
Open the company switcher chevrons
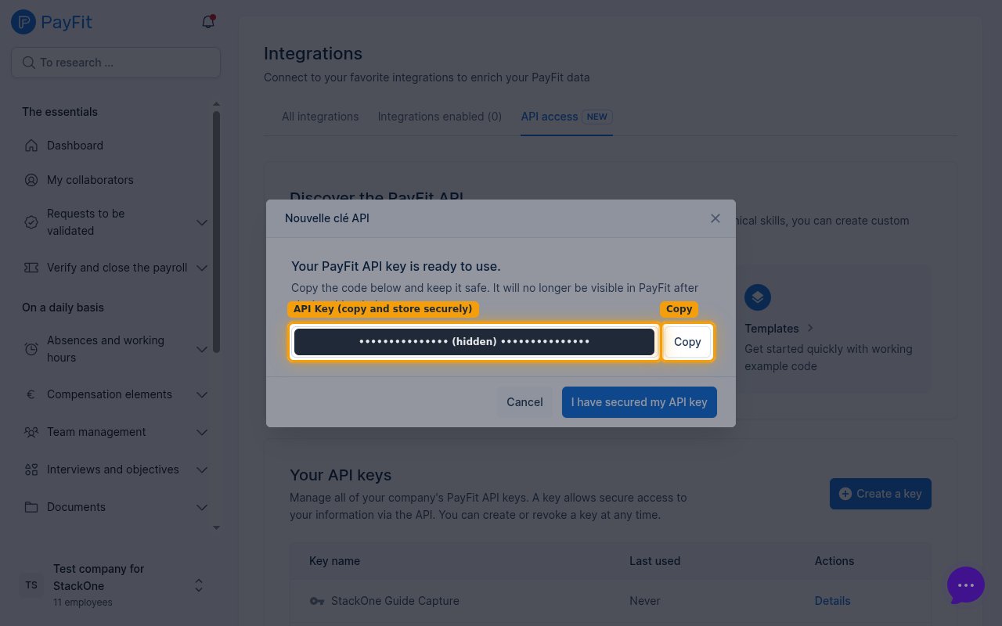pyautogui.click(x=199, y=585)
